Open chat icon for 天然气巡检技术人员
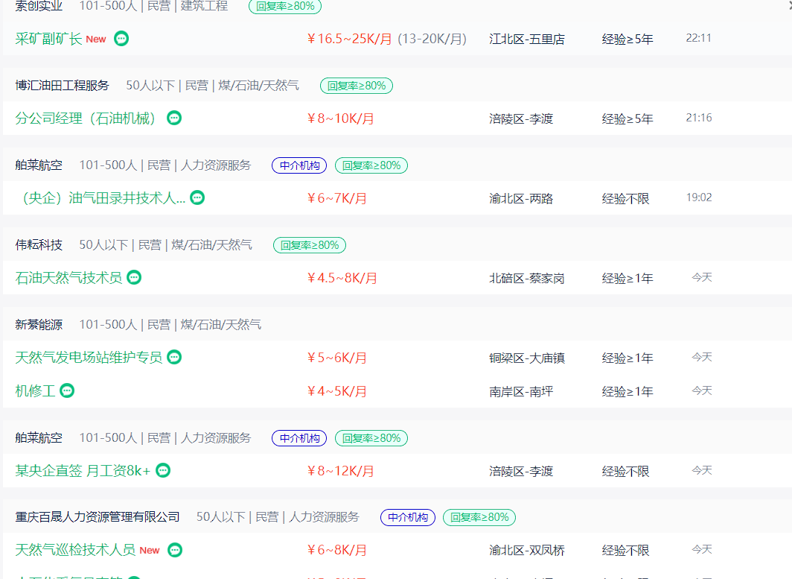The width and height of the screenshot is (792, 579). 175,550
